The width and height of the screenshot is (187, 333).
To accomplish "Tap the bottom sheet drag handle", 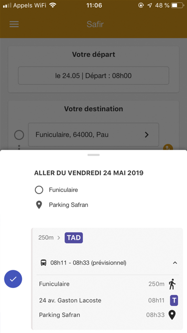I will (x=93, y=155).
